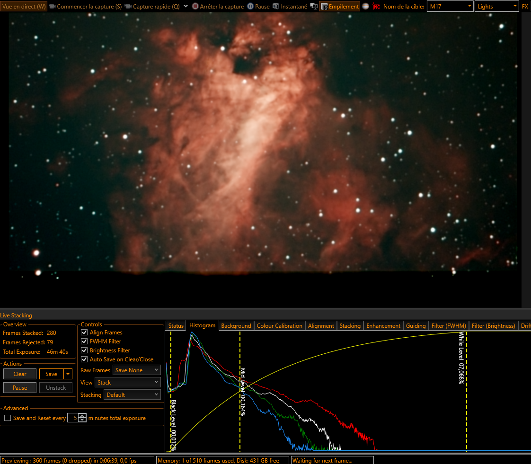Click the FX button in the top toolbar
This screenshot has width=531, height=464.
coord(525,7)
